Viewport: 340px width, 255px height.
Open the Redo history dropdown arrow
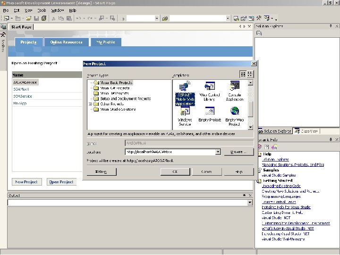[95, 18]
